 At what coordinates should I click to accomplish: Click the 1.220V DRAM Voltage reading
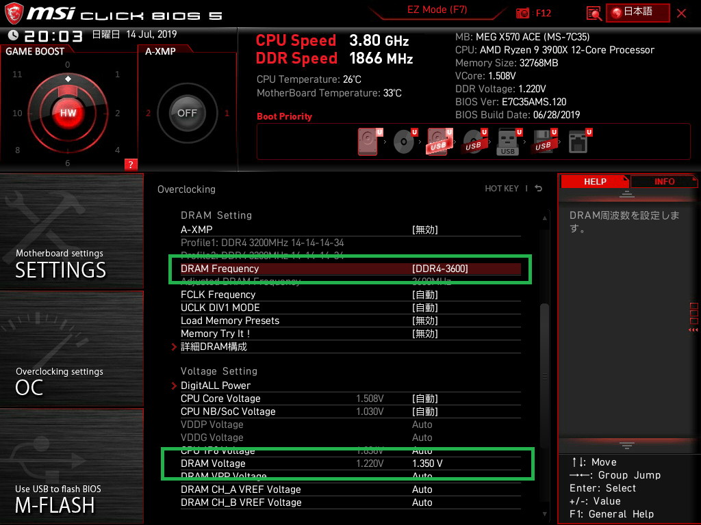click(370, 463)
